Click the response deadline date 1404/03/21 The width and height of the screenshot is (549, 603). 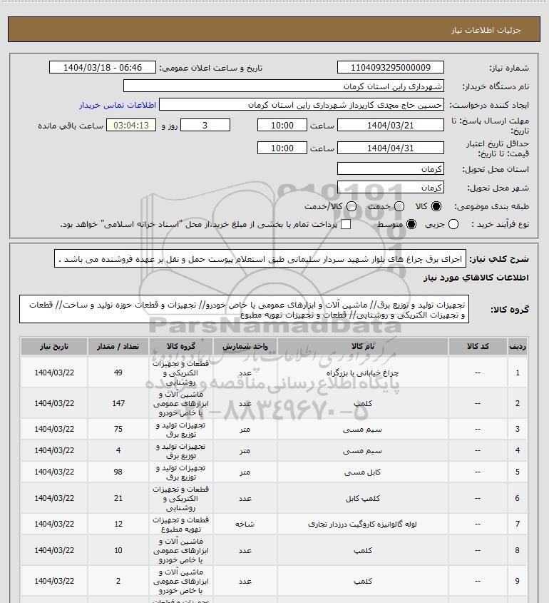click(x=390, y=126)
